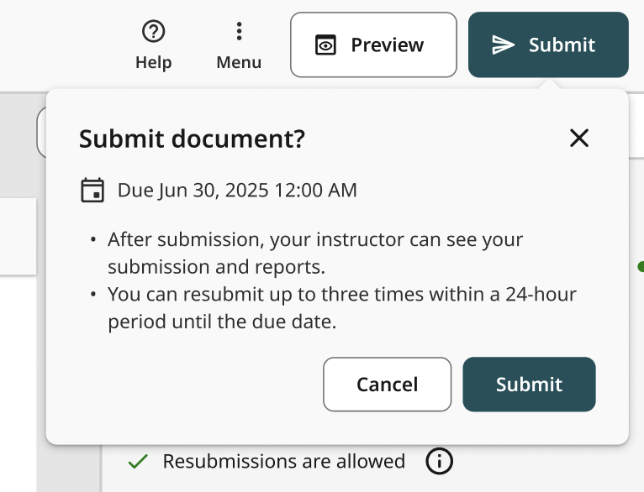644x492 pixels.
Task: Click the Preview button label
Action: click(388, 45)
